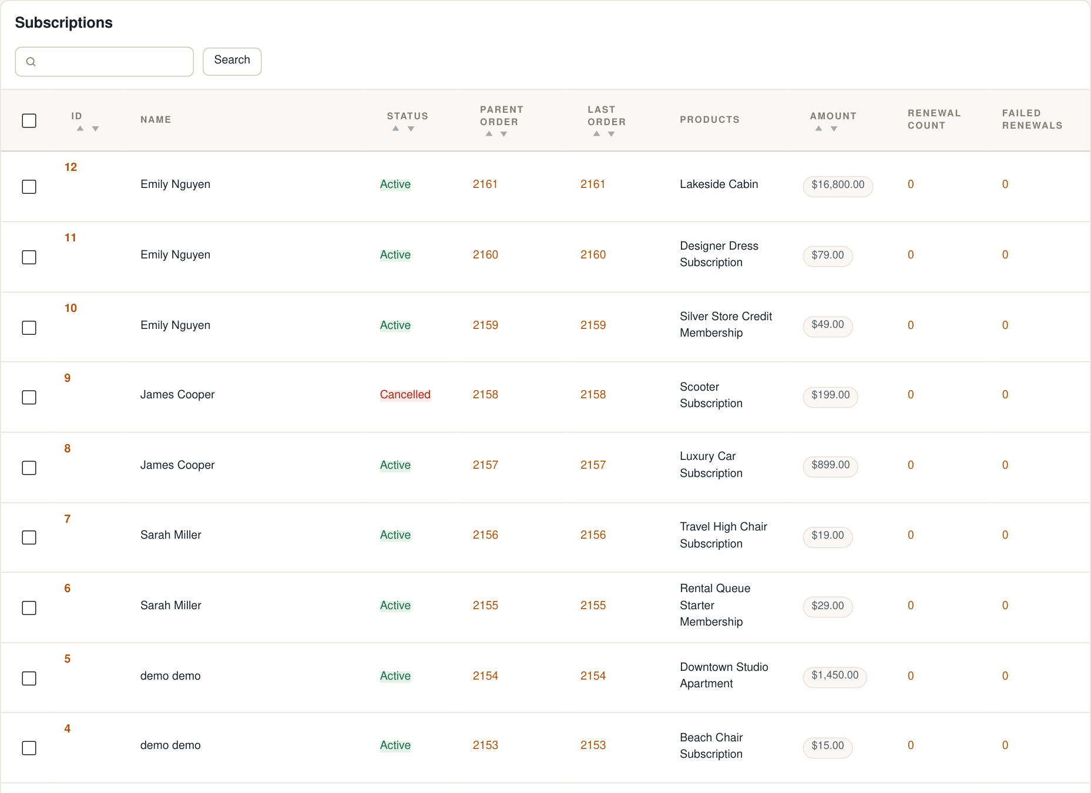
Task: Open parent order 2157
Action: tap(485, 465)
